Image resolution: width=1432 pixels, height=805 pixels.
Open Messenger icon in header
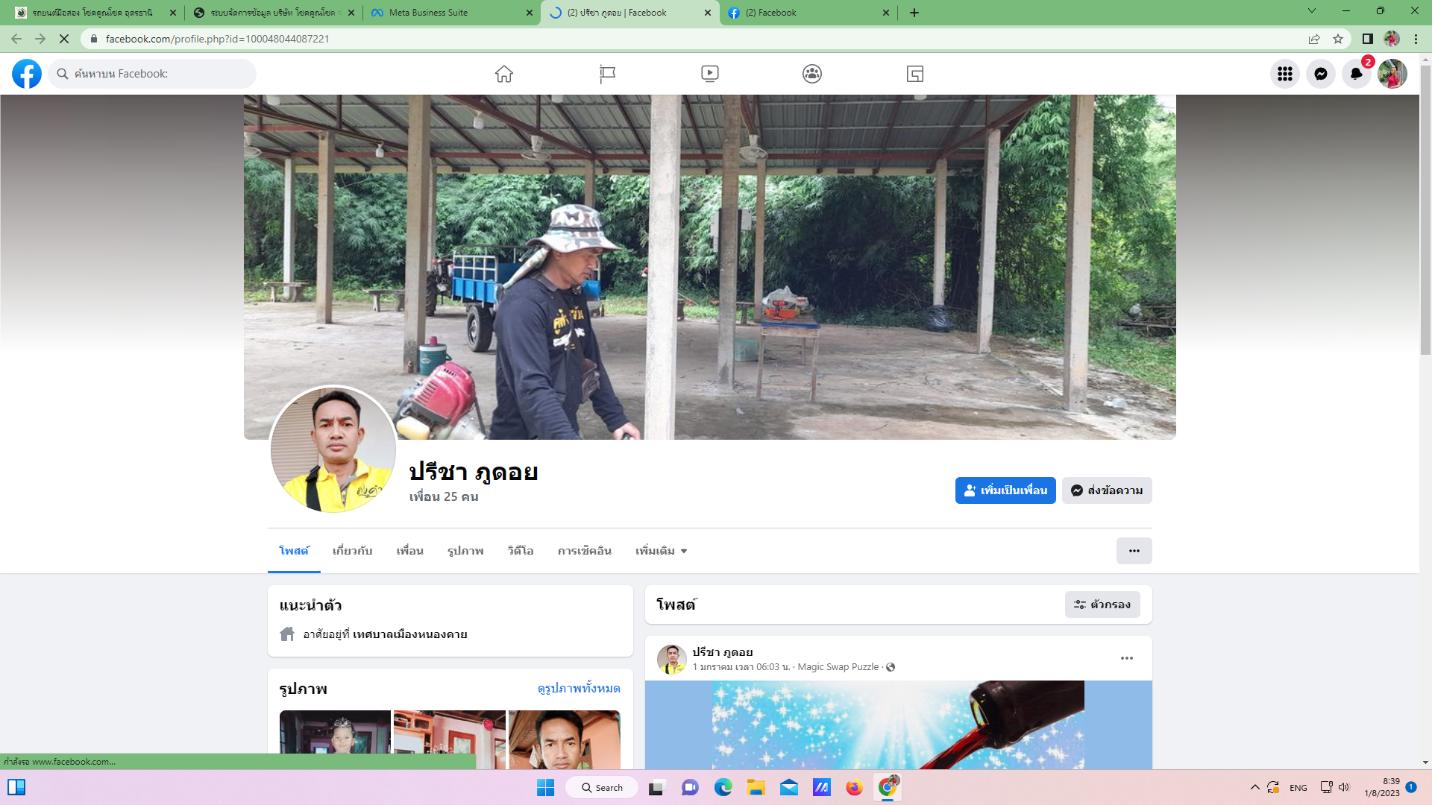point(1320,74)
